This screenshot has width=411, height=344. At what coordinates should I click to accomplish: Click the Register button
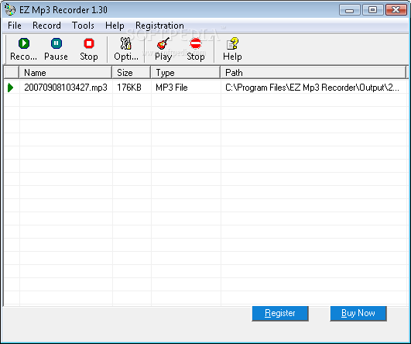click(280, 313)
